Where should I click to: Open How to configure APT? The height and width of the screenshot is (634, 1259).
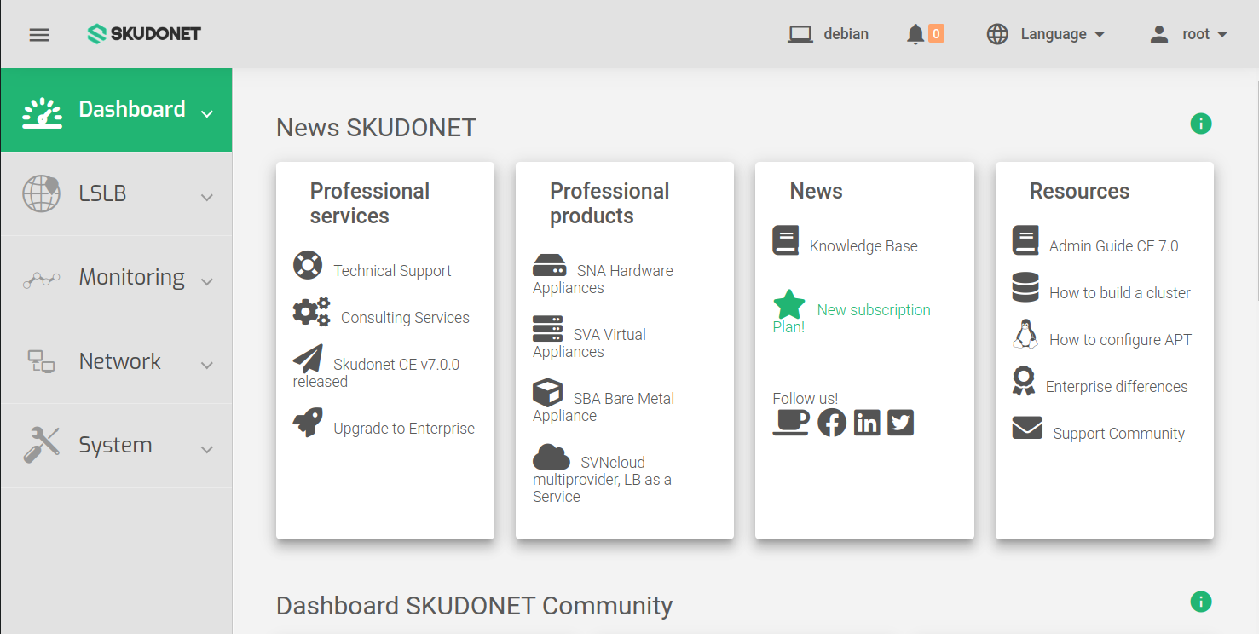1120,340
